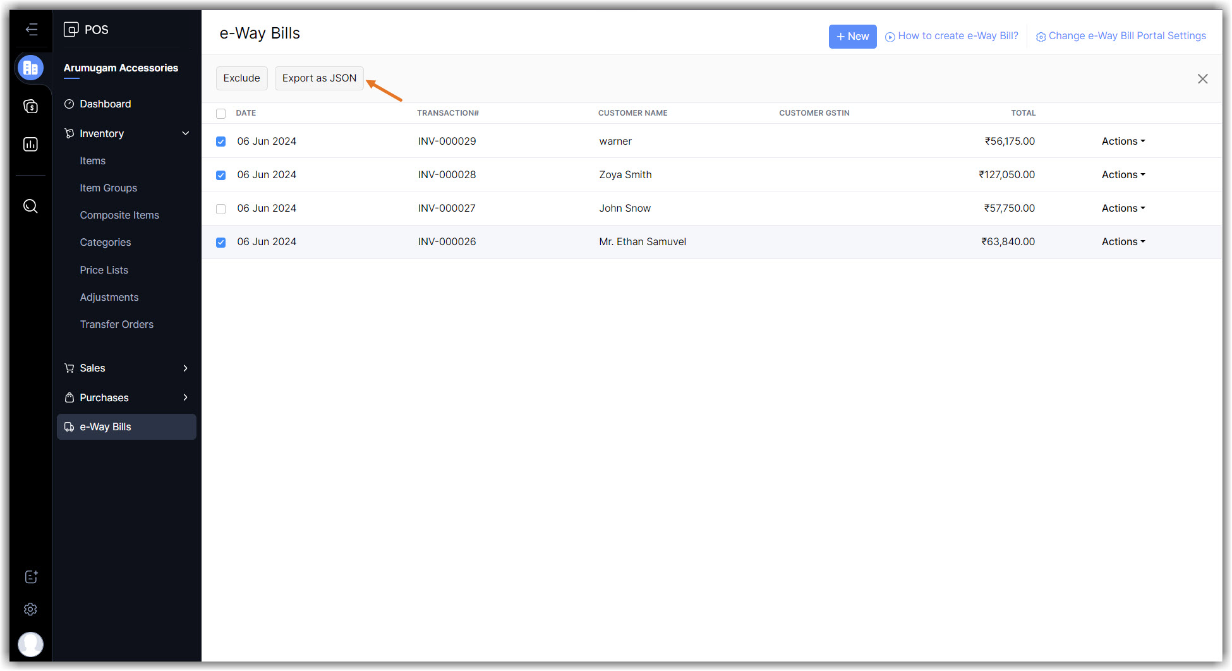Collapse the sidebar with the back arrow icon
The width and height of the screenshot is (1232, 671).
[x=32, y=30]
